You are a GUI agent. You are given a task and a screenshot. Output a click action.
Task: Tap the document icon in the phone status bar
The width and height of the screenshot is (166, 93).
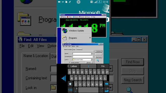coord(66,2)
